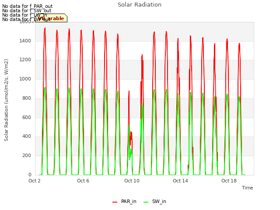Click the PAR_in legend entry

pos(124,201)
